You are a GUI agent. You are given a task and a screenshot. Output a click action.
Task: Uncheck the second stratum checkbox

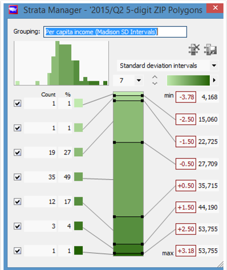(x=18, y=128)
